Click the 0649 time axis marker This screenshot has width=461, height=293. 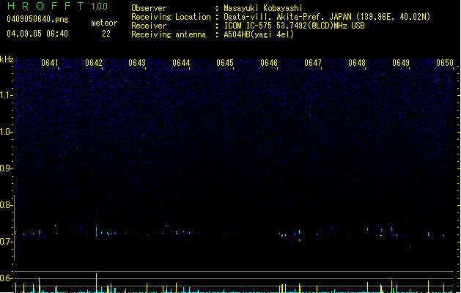point(401,63)
